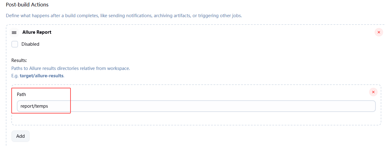The height and width of the screenshot is (146, 385).
Task: Click the word 'workspace' in the Results help text
Action: click(118, 68)
